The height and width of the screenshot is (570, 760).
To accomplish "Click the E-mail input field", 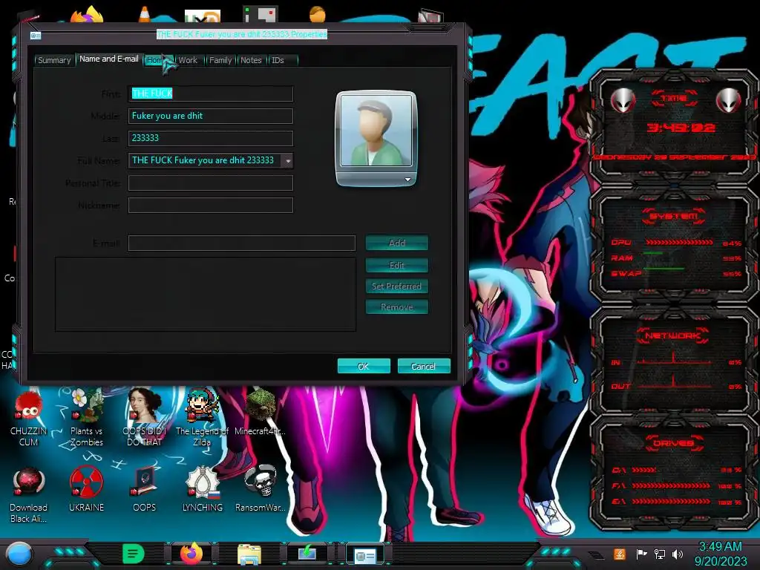I will pos(241,243).
